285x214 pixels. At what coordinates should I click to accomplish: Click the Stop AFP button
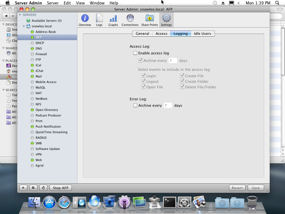[x=60, y=188]
